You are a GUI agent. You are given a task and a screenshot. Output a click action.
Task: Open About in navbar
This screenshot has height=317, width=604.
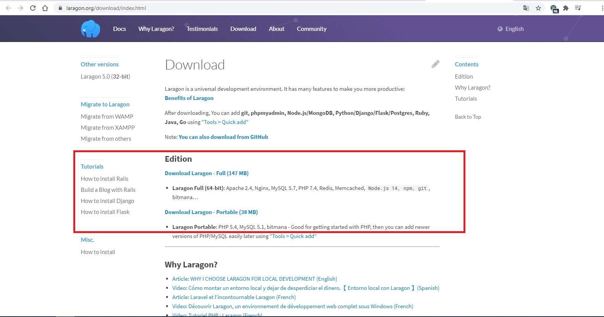tap(276, 29)
